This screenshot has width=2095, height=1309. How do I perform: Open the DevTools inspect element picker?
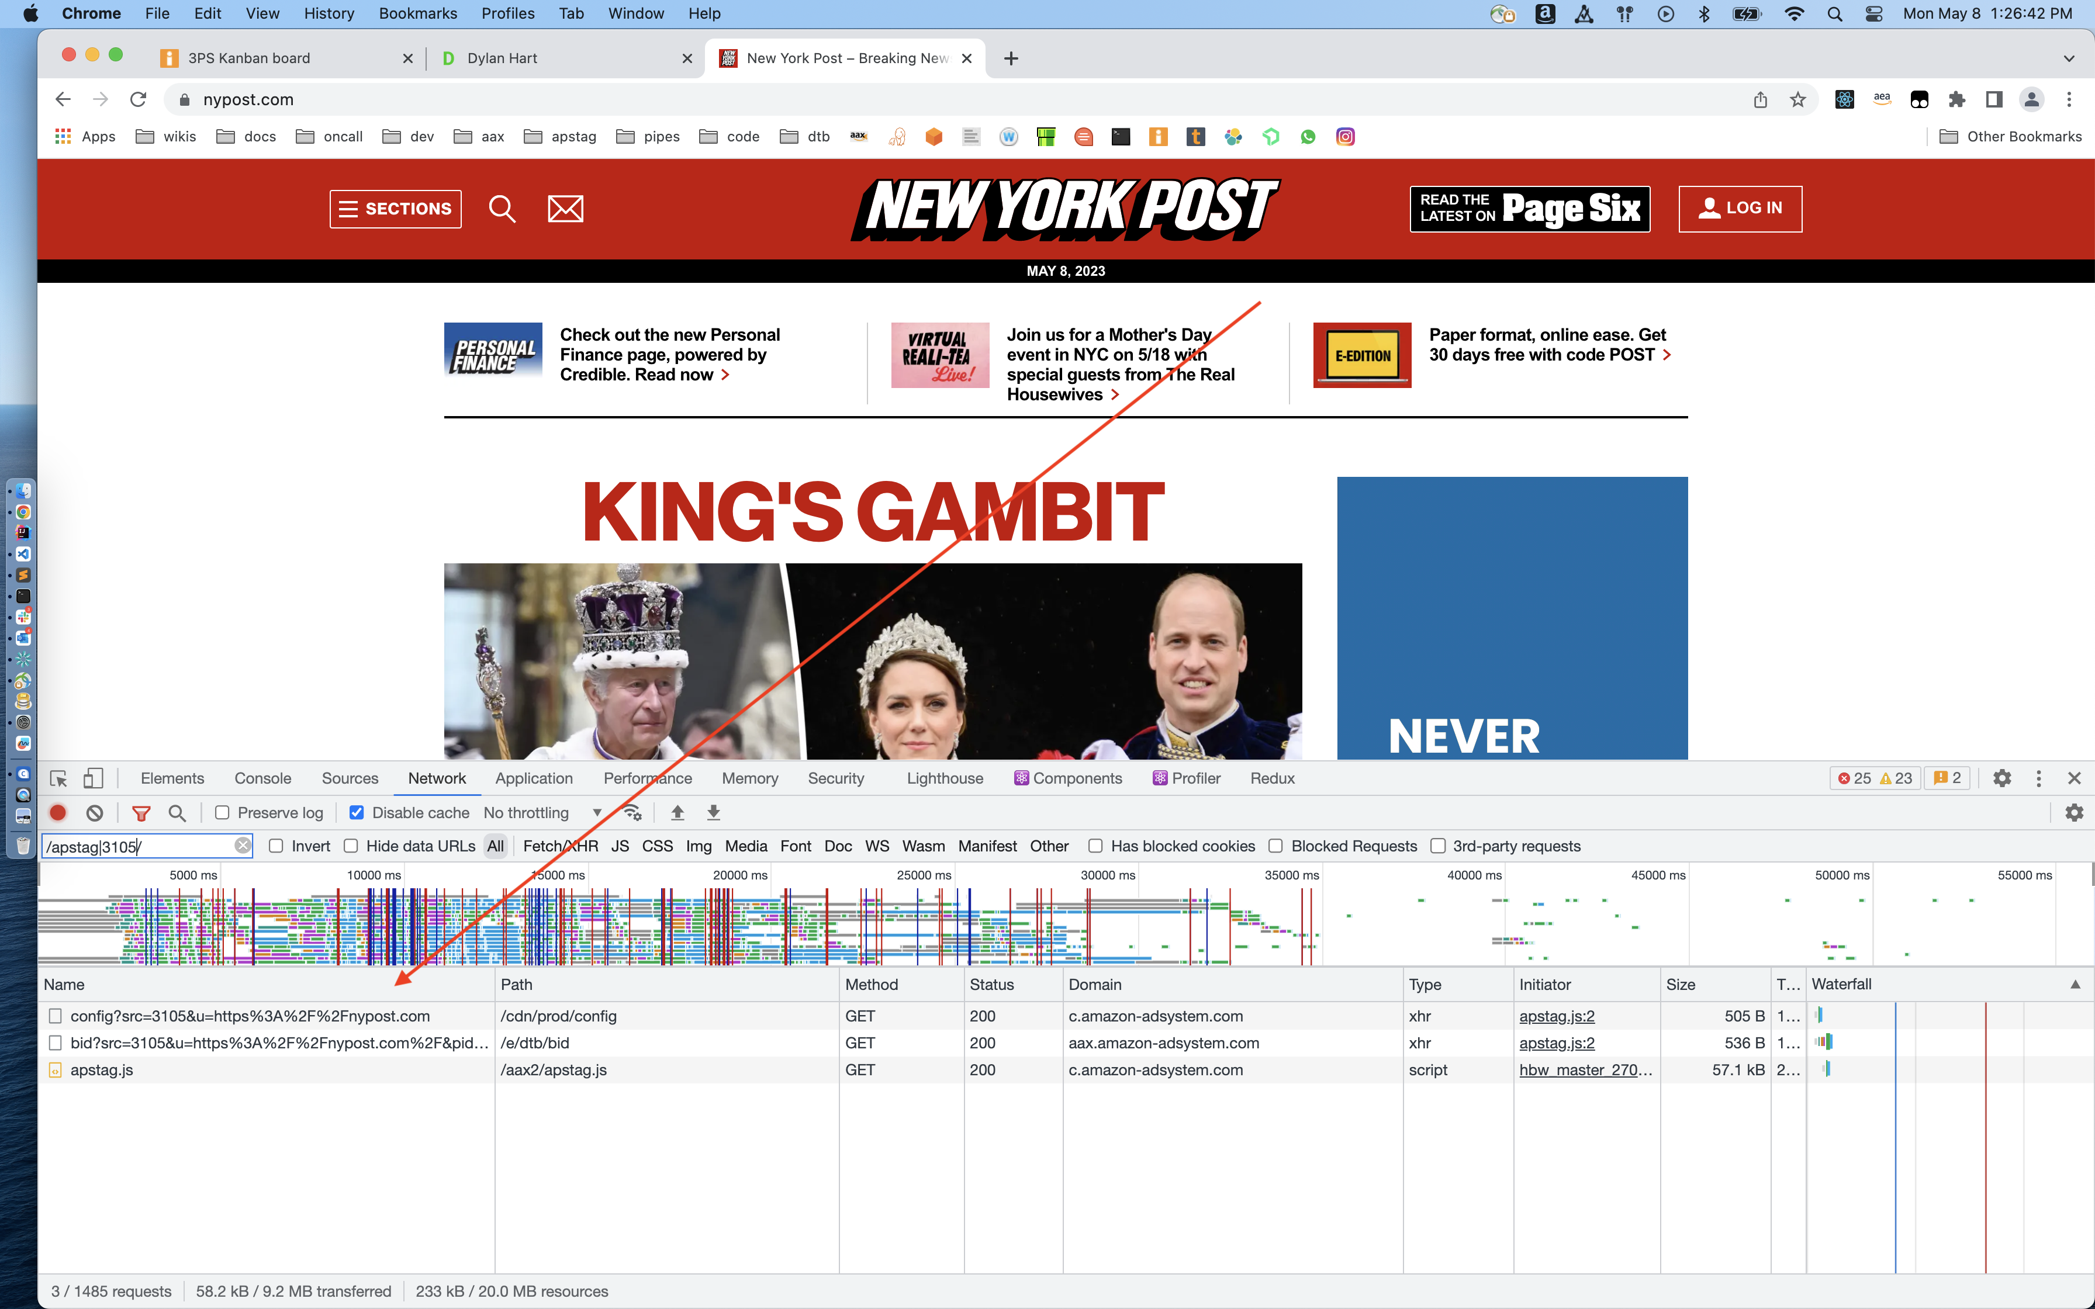click(x=59, y=778)
